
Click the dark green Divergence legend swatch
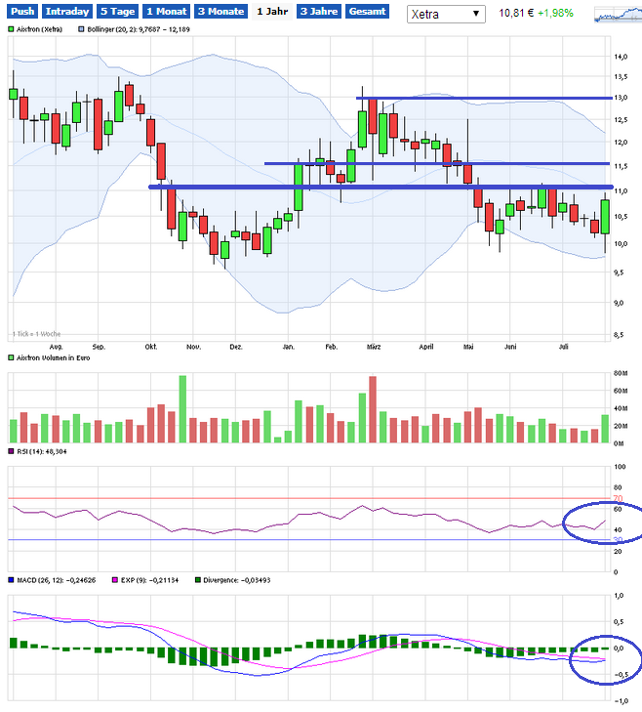(197, 580)
